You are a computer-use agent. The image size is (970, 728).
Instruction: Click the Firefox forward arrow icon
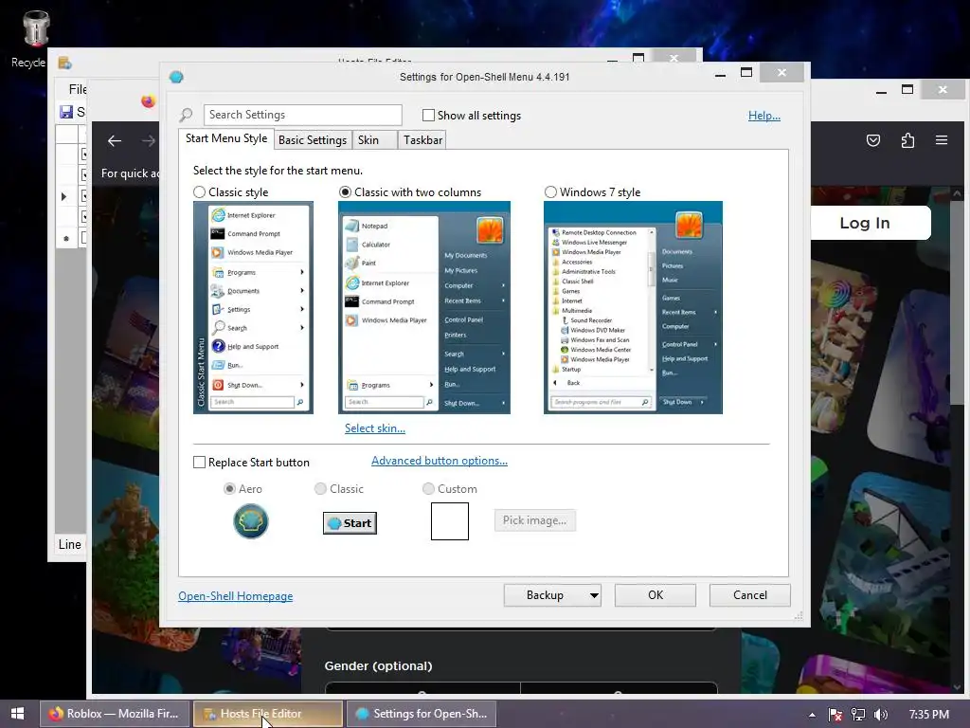tap(149, 141)
